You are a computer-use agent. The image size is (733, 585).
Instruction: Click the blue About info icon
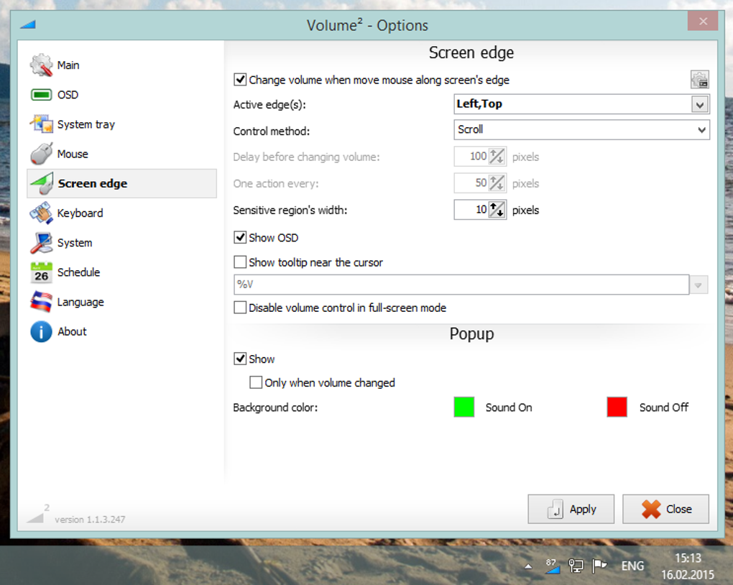(41, 331)
